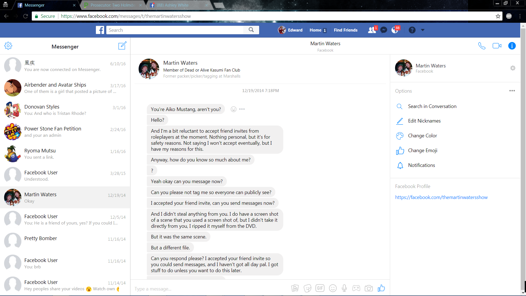526x296 pixels.
Task: Start a video chat with Martin Waters
Action: point(497,46)
